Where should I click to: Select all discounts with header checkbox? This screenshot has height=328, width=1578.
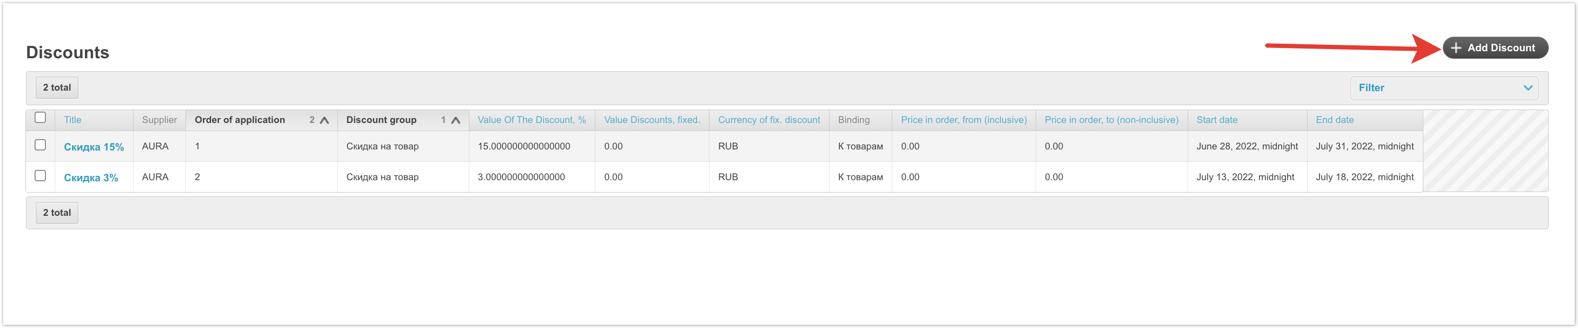coord(41,117)
